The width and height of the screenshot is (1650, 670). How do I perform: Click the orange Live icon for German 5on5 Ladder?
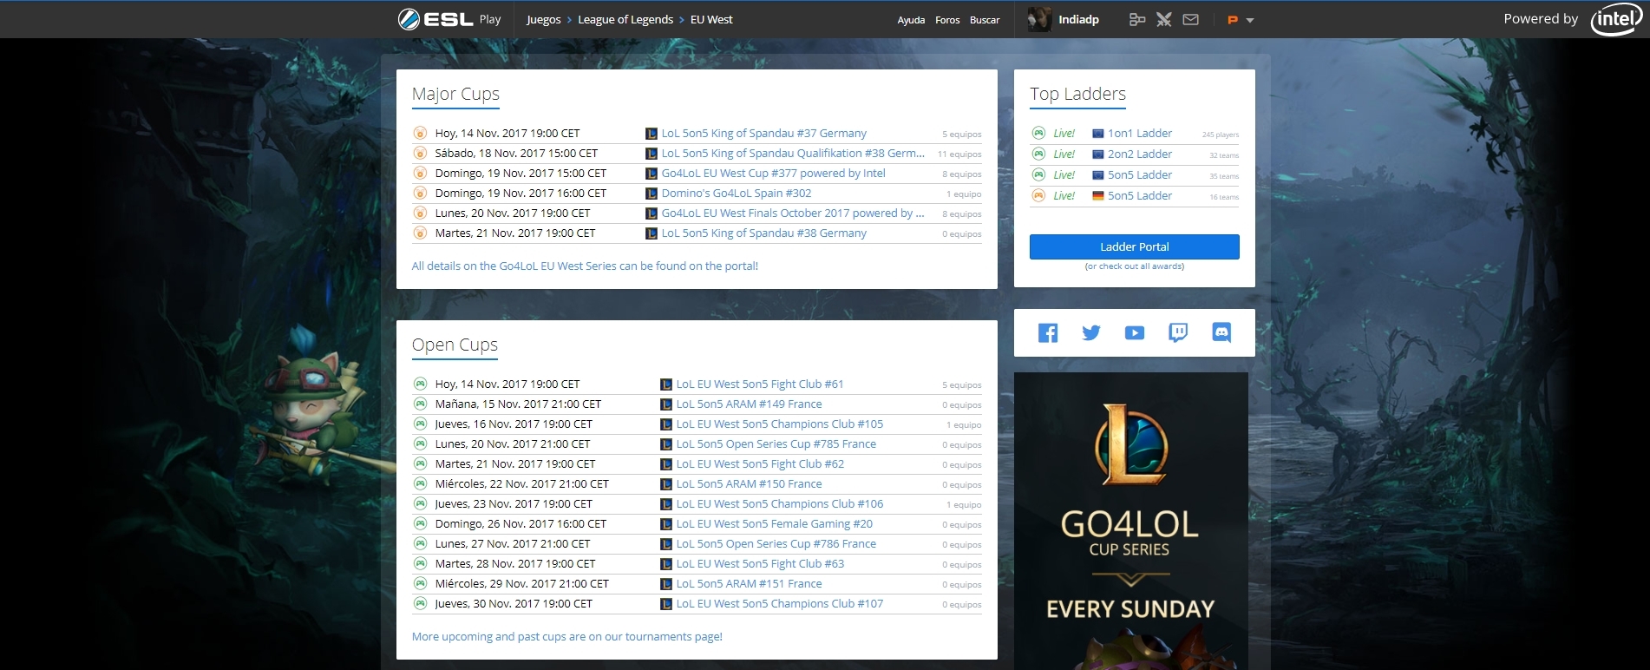pyautogui.click(x=1038, y=195)
